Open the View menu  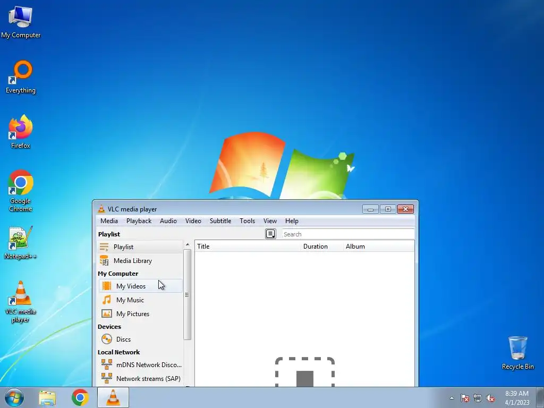tap(270, 221)
